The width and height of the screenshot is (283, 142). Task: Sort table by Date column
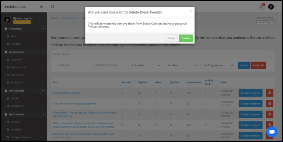[224, 82]
